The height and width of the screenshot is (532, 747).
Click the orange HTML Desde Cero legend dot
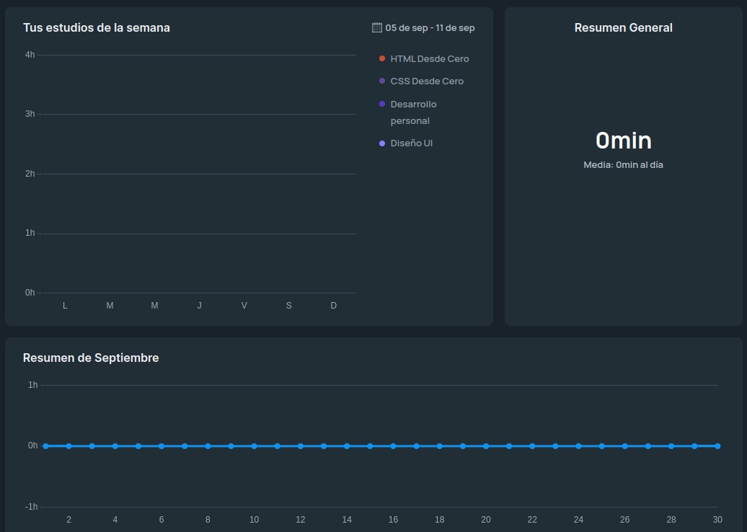point(382,58)
